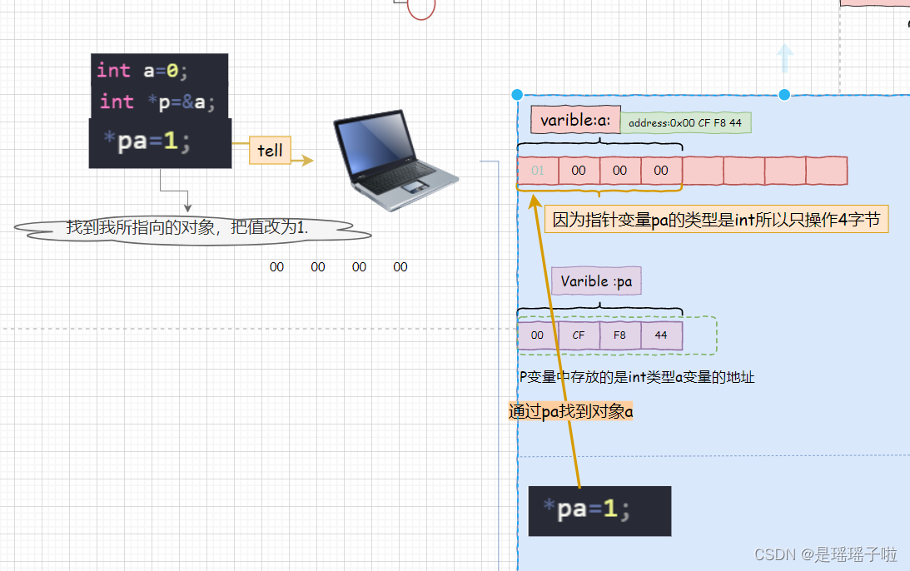910x571 pixels.
Task: Select the 'varible:a:' pink label
Action: (575, 120)
